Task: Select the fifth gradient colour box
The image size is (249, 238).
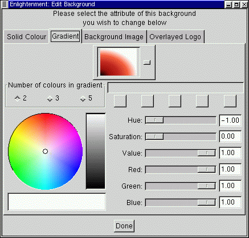Action: pyautogui.click(x=230, y=101)
